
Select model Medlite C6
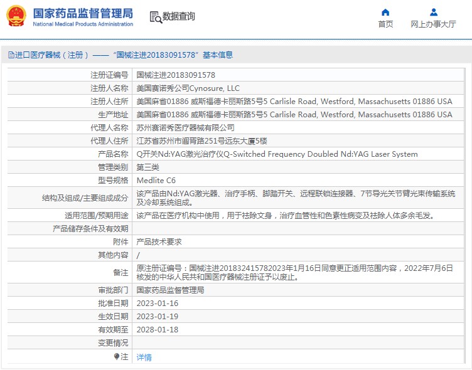click(156, 181)
